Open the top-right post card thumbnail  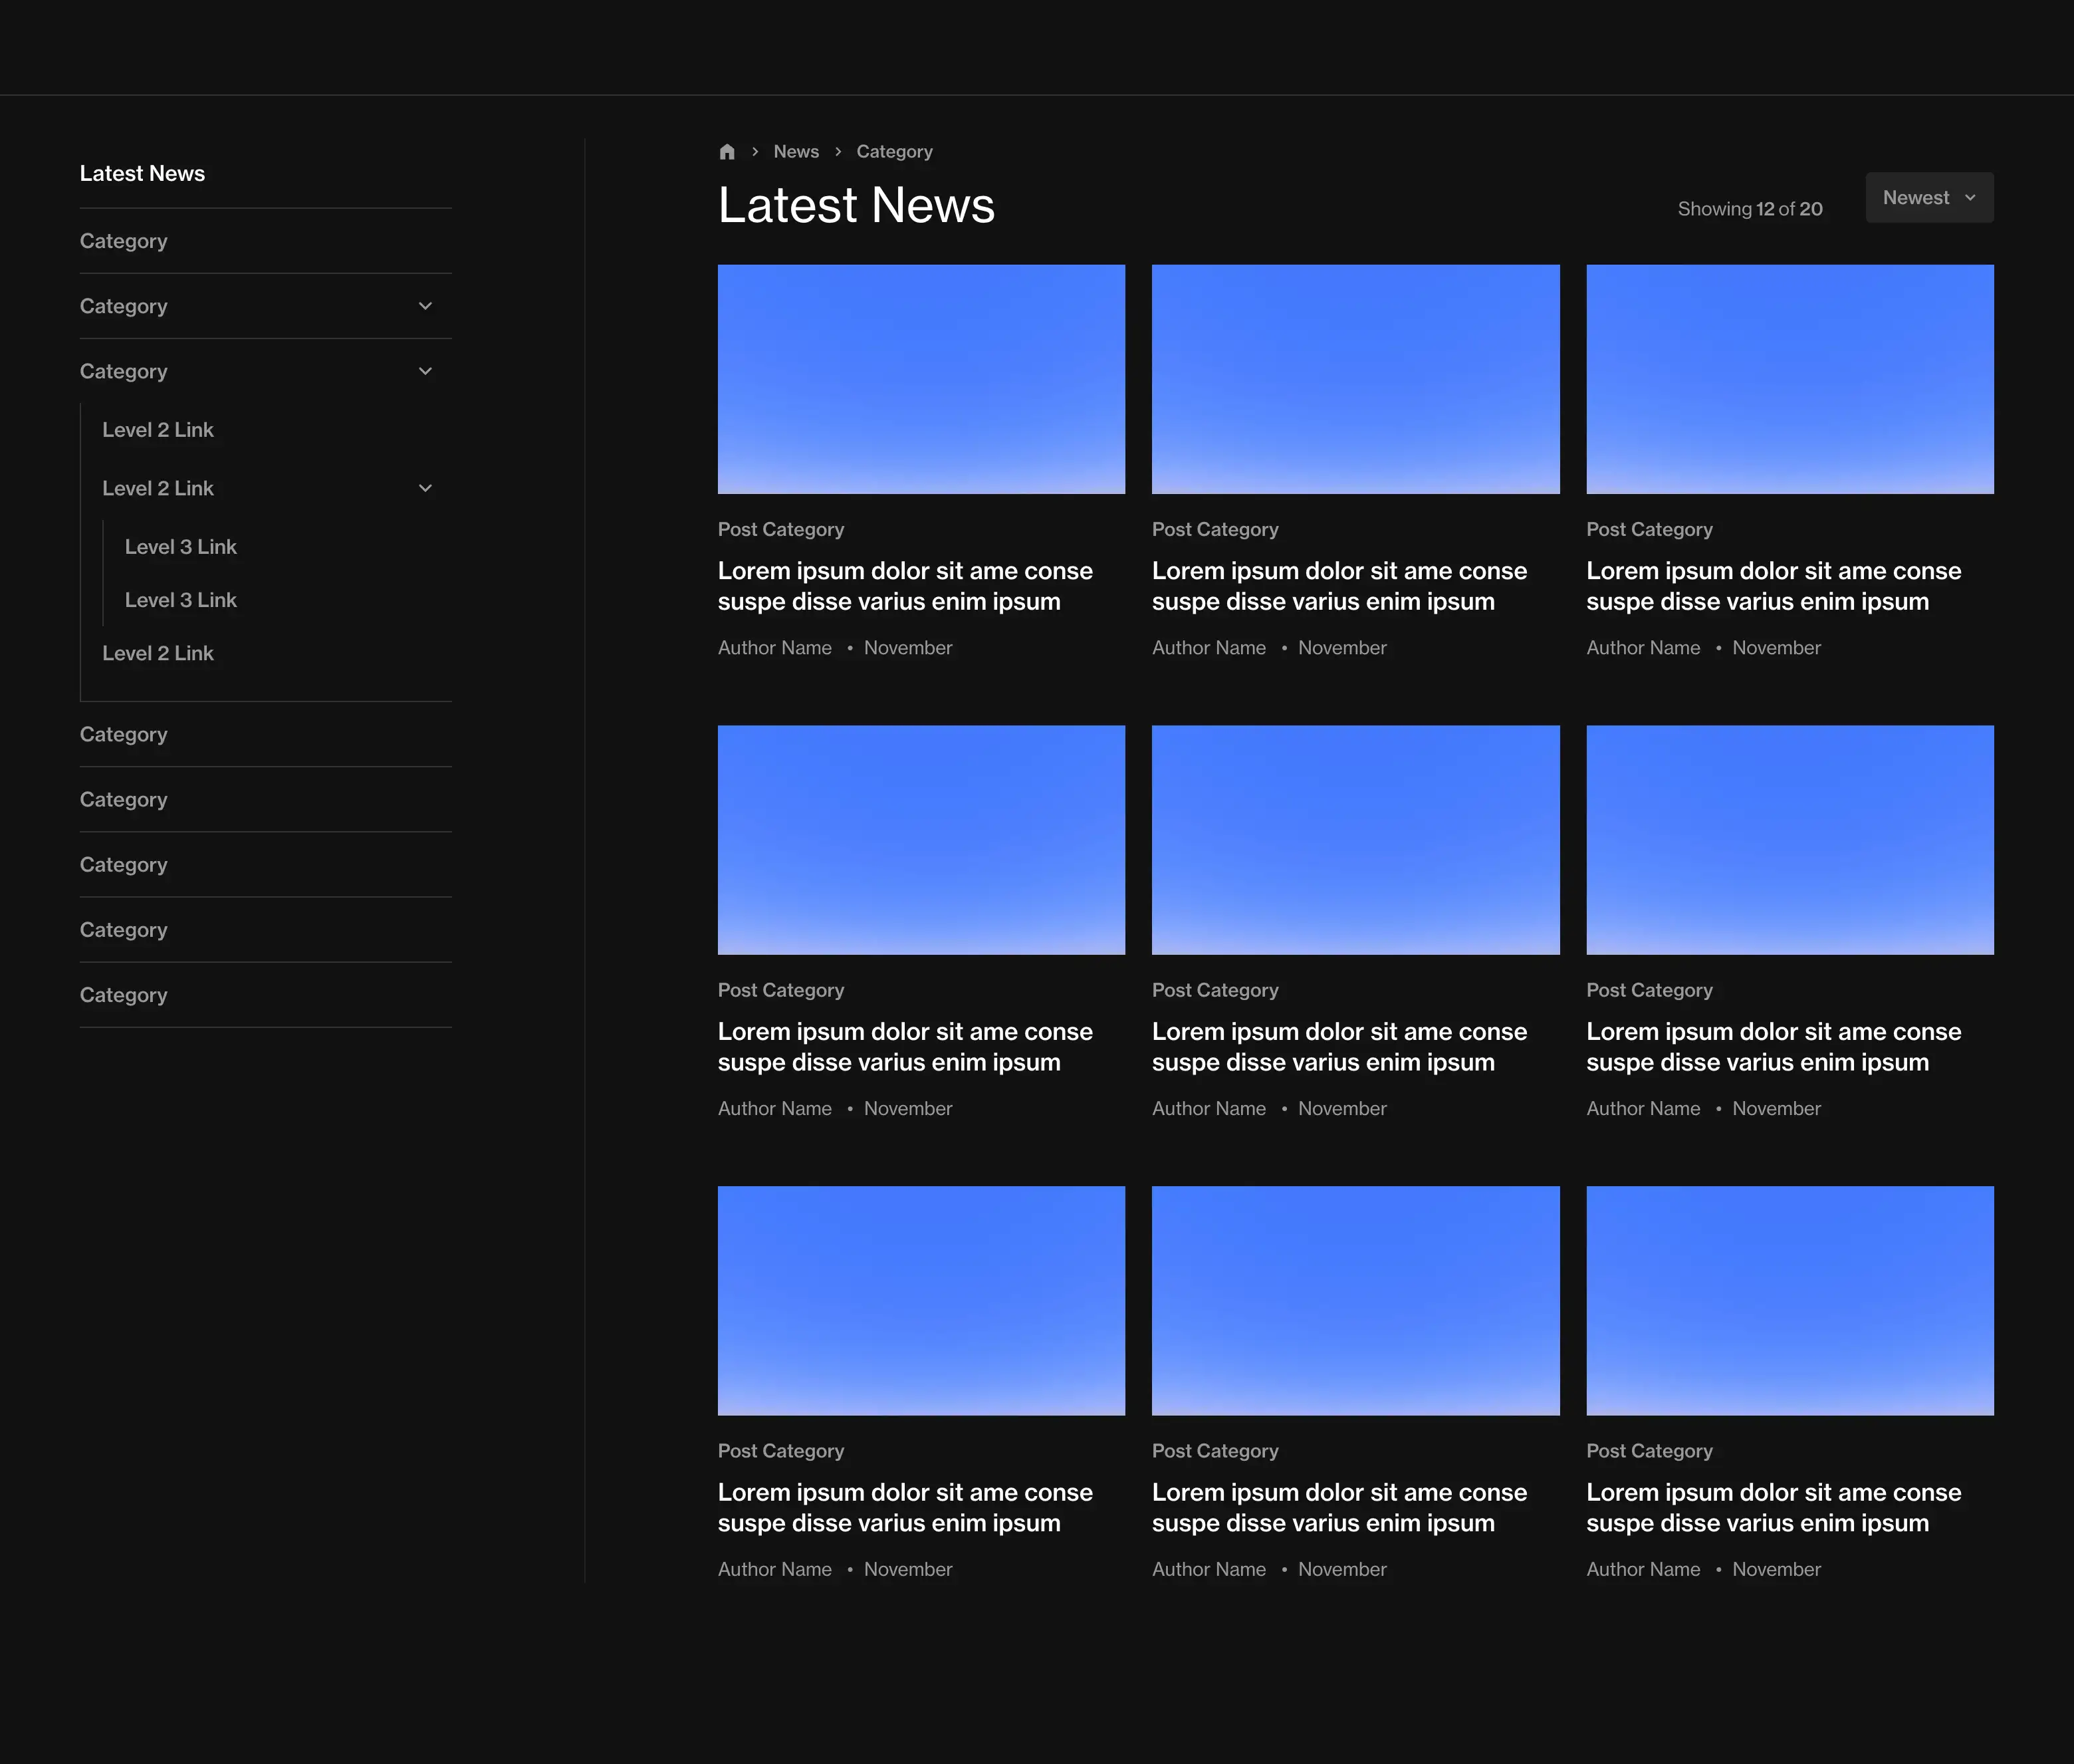click(1789, 379)
